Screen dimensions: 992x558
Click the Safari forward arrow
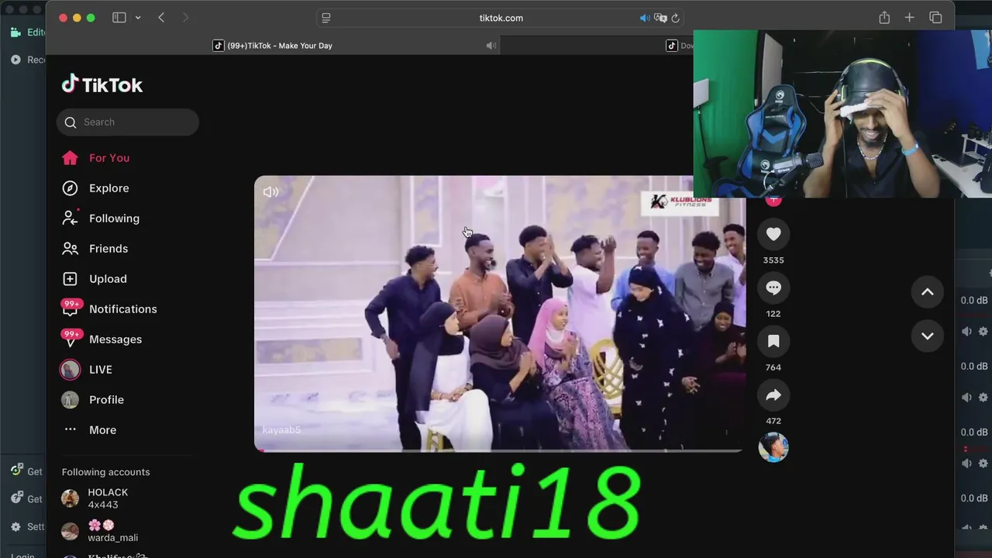pos(185,18)
